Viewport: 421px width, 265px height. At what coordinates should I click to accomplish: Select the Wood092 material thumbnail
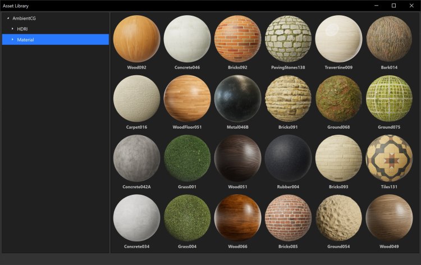click(x=136, y=39)
